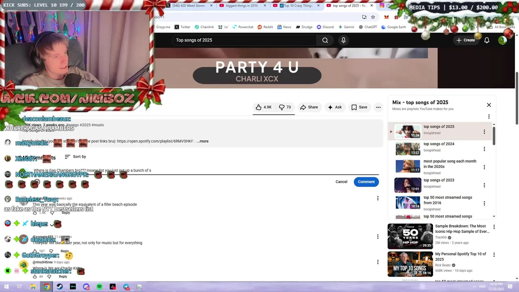Image resolution: width=519 pixels, height=292 pixels.
Task: Cancel the comment draft
Action: click(x=341, y=182)
